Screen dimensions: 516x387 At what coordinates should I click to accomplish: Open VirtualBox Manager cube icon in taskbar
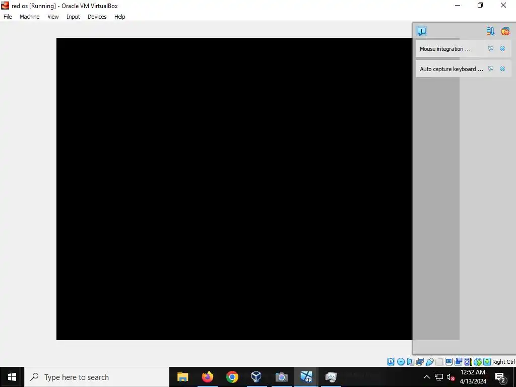(256, 377)
